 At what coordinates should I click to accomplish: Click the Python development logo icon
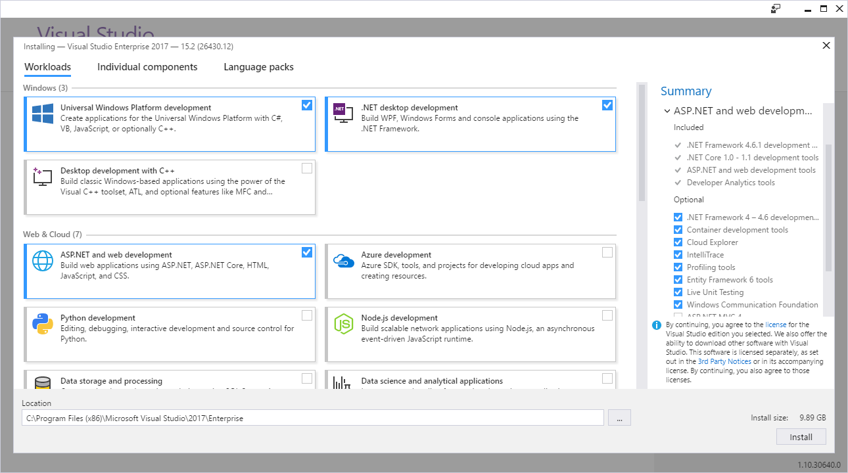(43, 324)
